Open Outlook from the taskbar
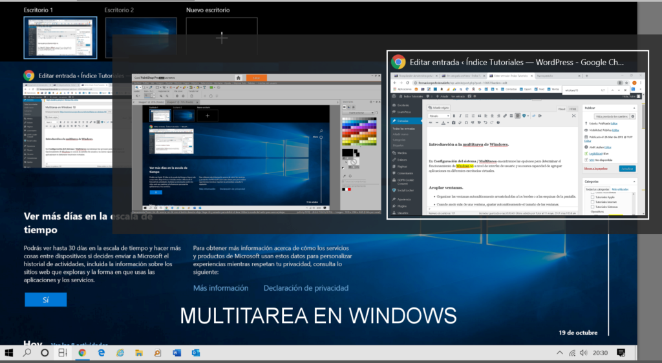 [196, 353]
